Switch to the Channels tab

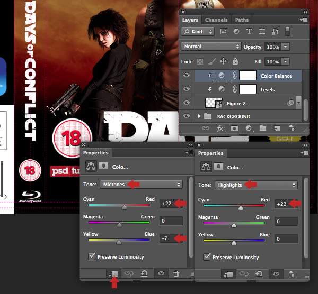pyautogui.click(x=216, y=20)
